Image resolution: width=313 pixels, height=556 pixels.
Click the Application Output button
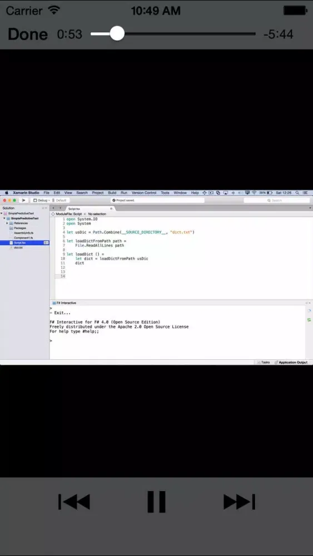291,363
